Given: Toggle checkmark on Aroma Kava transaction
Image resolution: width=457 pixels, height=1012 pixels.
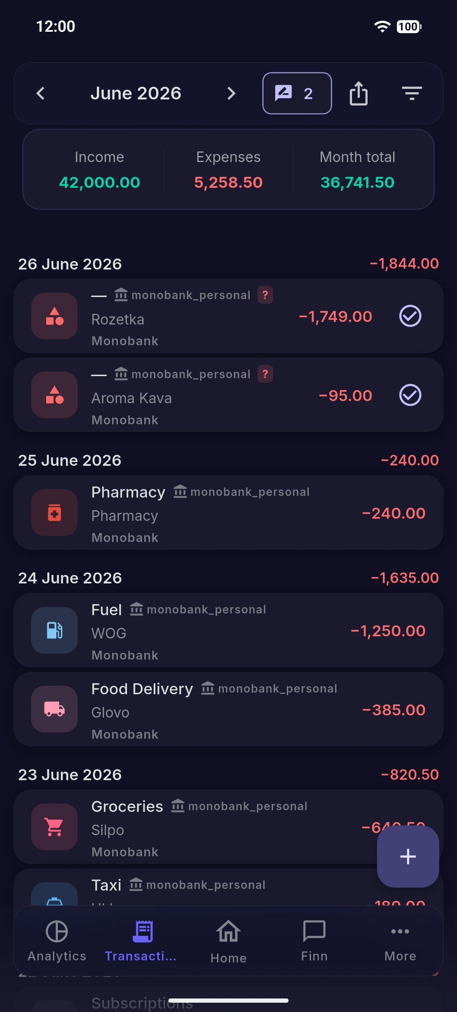Looking at the screenshot, I should 410,395.
